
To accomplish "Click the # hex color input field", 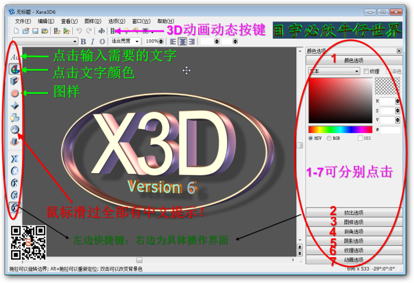I will click(x=390, y=130).
